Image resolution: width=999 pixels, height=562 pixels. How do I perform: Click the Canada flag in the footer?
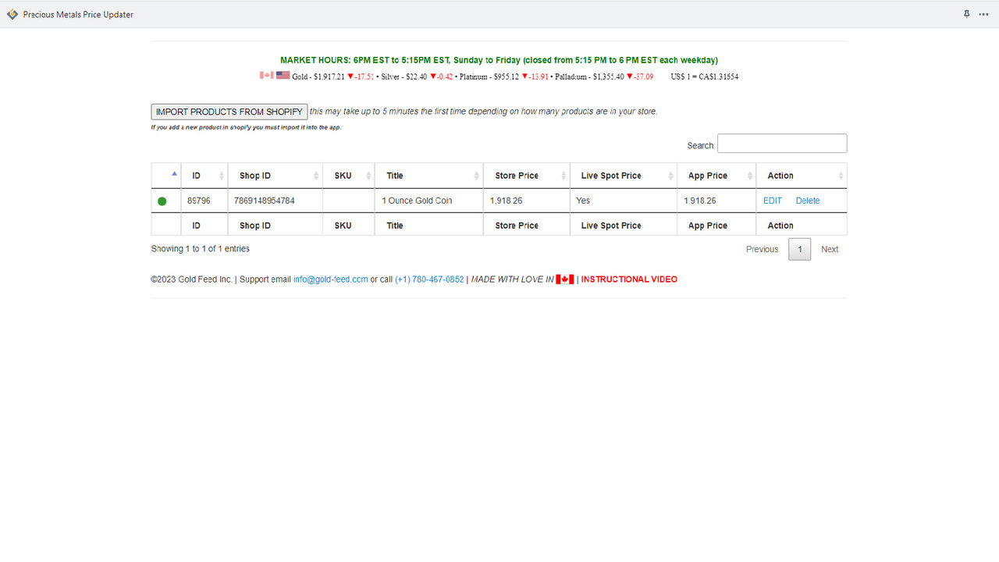tap(564, 279)
